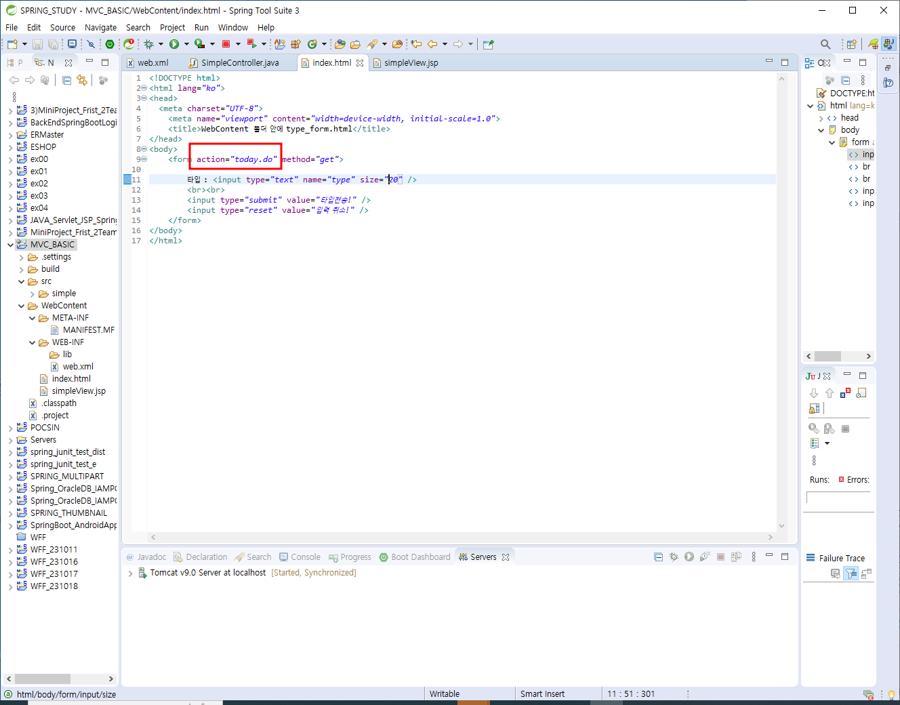
Task: Click the magnifier search icon near perspectives
Action: pyautogui.click(x=825, y=44)
